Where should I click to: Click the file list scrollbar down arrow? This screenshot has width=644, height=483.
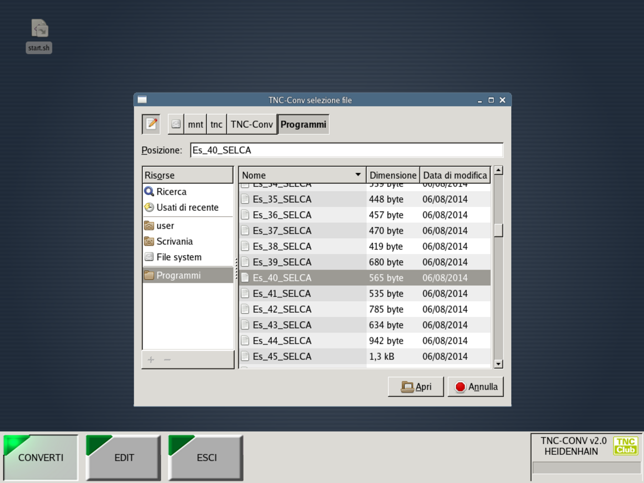pos(498,364)
